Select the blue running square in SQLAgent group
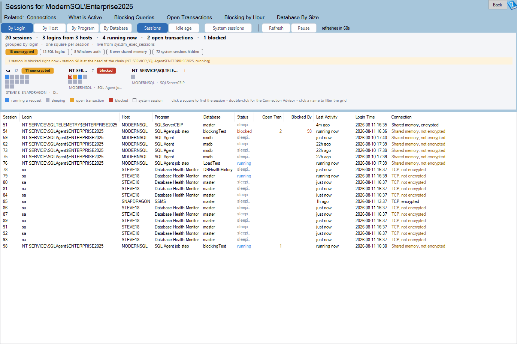This screenshot has width=517, height=344. pos(80,77)
